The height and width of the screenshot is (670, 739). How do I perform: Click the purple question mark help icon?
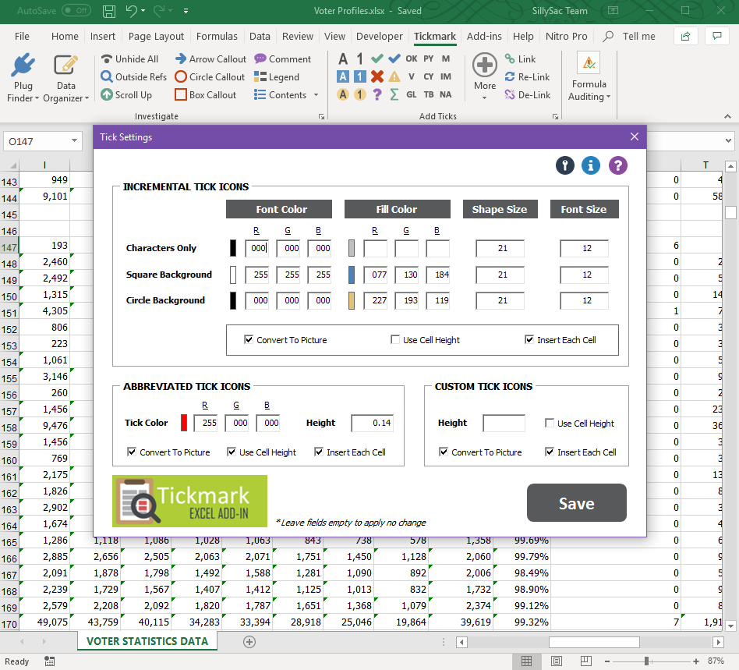pyautogui.click(x=617, y=165)
